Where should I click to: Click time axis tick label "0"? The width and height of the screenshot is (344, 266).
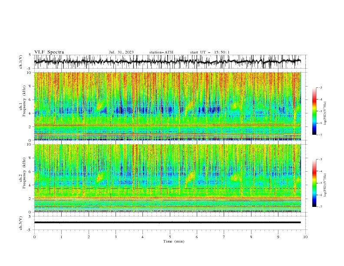[x=34, y=237]
